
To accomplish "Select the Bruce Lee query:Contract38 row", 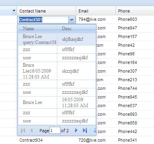I will click(57, 39).
